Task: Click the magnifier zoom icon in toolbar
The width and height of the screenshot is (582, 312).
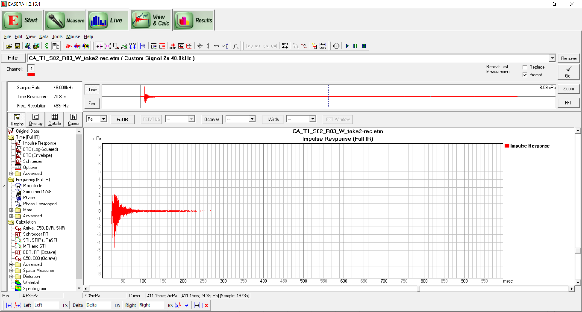Action: [x=143, y=46]
